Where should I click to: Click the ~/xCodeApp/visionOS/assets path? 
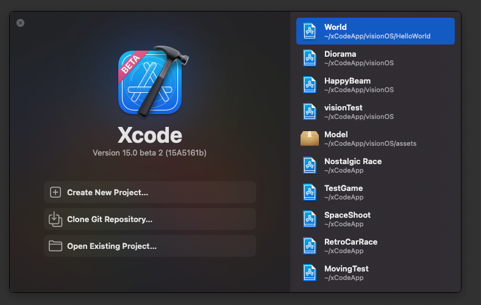point(370,143)
